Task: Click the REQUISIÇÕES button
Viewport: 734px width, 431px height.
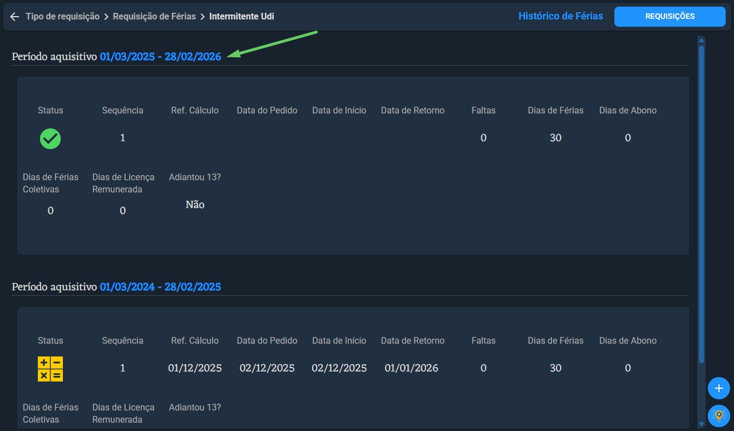Action: [x=670, y=17]
